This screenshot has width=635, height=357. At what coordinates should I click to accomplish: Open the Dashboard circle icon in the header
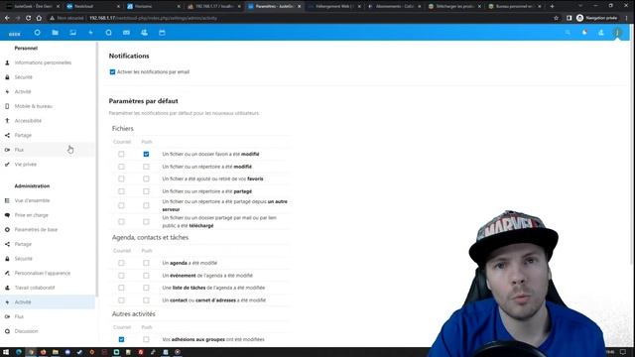pos(38,33)
